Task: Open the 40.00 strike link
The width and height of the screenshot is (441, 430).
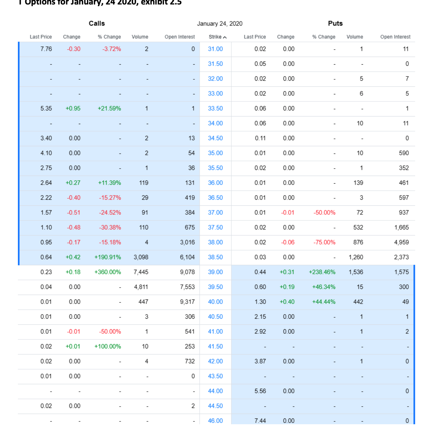Action: click(215, 302)
